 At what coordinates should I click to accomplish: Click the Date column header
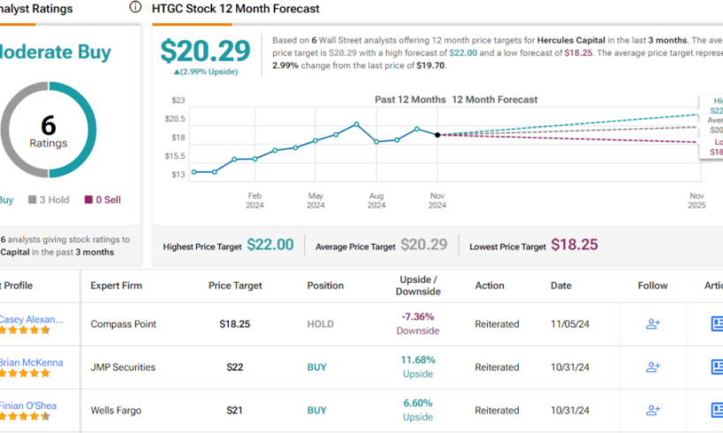[560, 285]
